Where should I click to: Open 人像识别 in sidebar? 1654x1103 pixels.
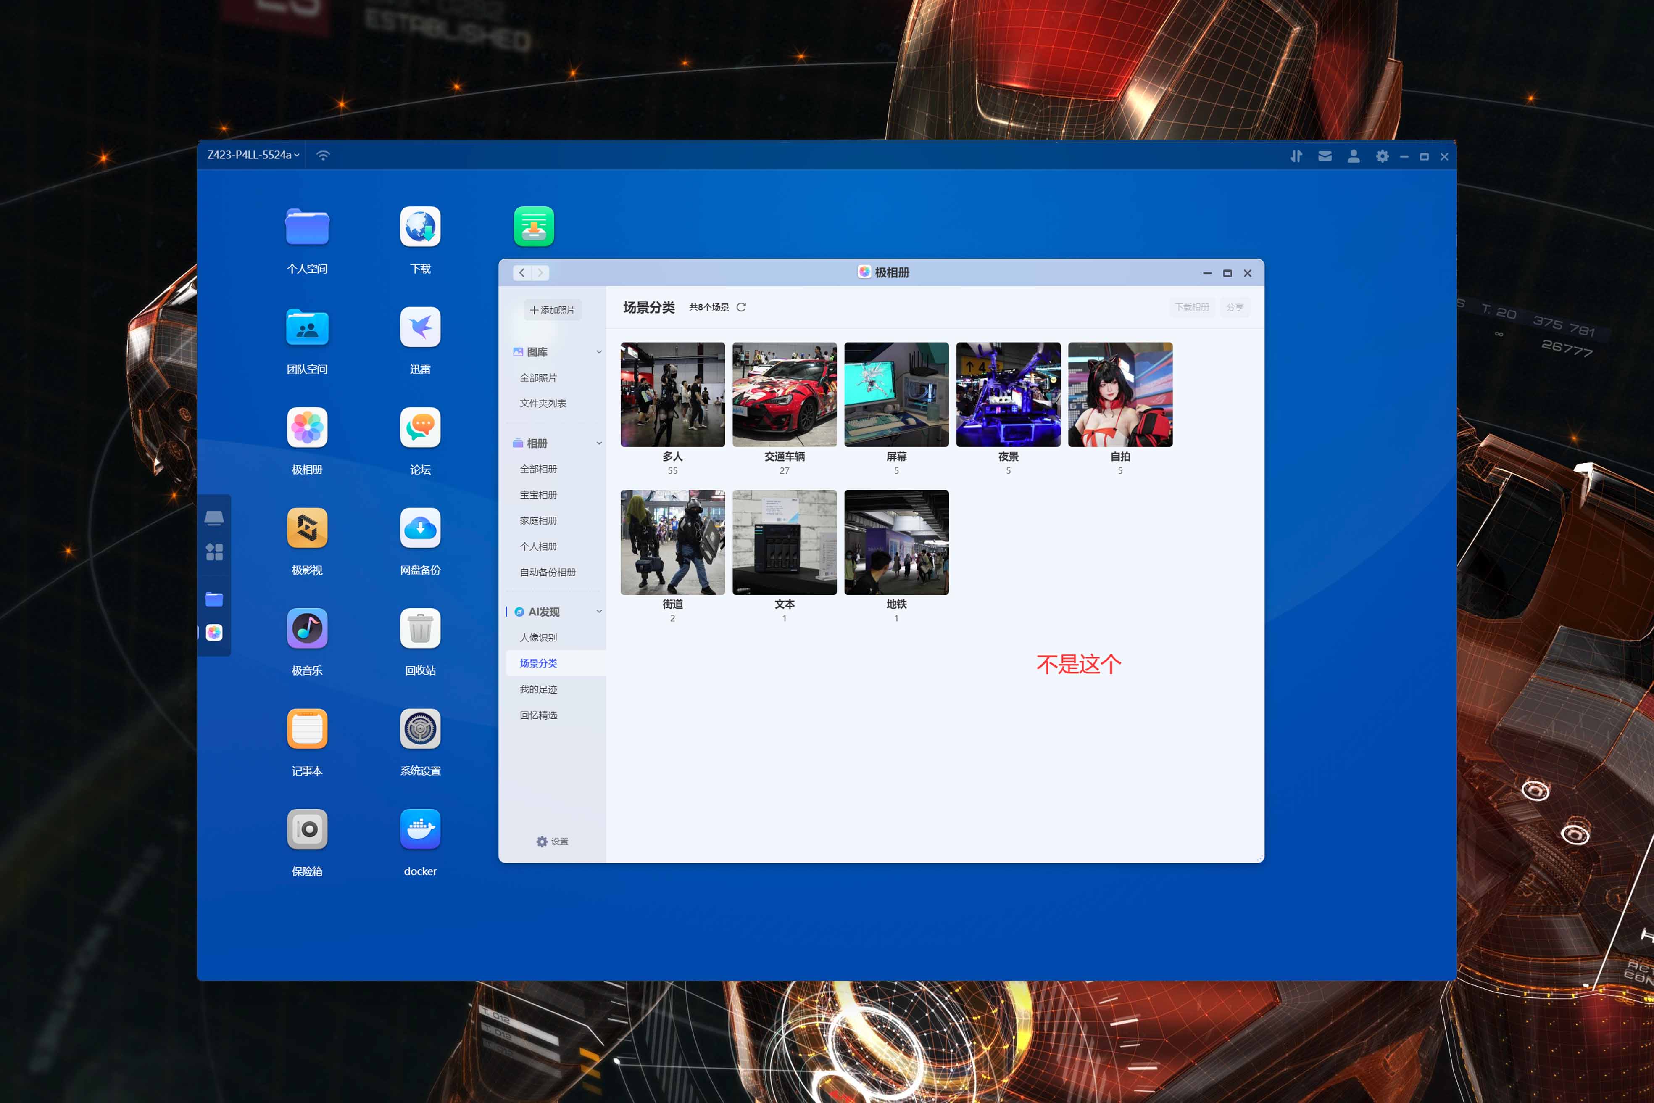(538, 638)
